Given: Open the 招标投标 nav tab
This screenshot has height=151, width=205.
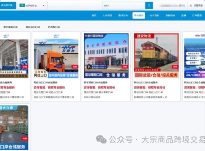Looking at the screenshot, I should (x=170, y=16).
